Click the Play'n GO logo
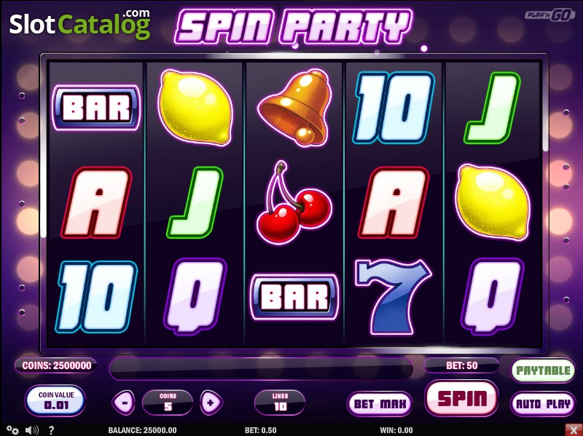Image resolution: width=583 pixels, height=436 pixels. 549,15
